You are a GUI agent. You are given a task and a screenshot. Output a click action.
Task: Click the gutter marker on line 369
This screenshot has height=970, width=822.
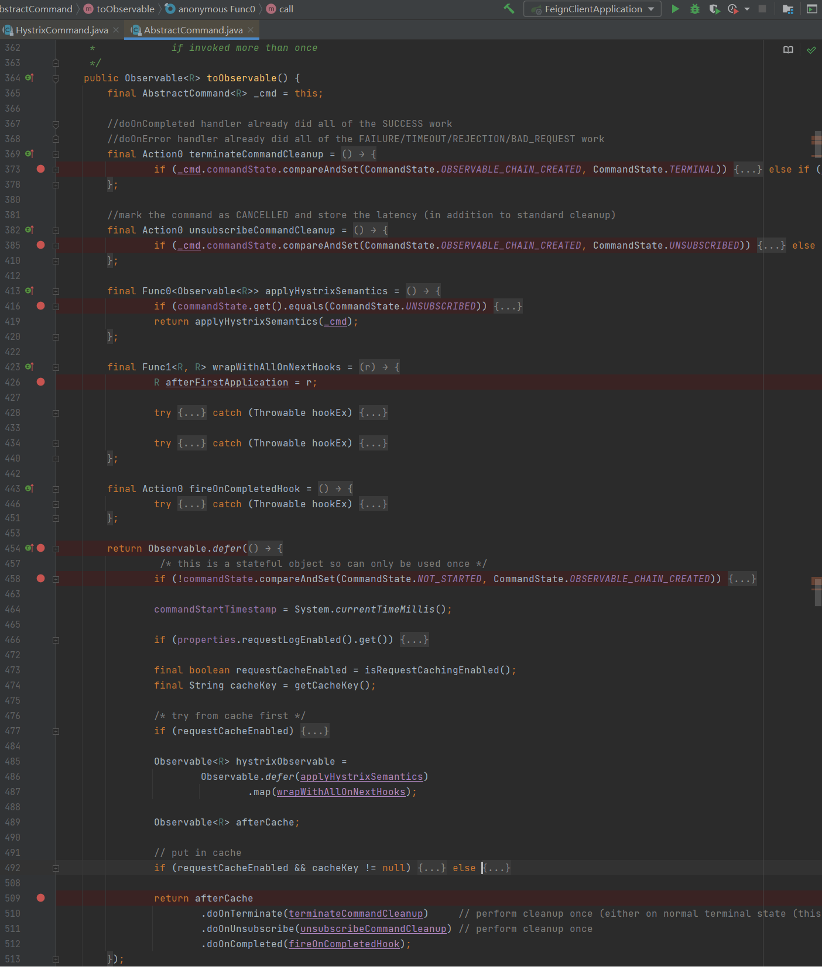tap(29, 154)
